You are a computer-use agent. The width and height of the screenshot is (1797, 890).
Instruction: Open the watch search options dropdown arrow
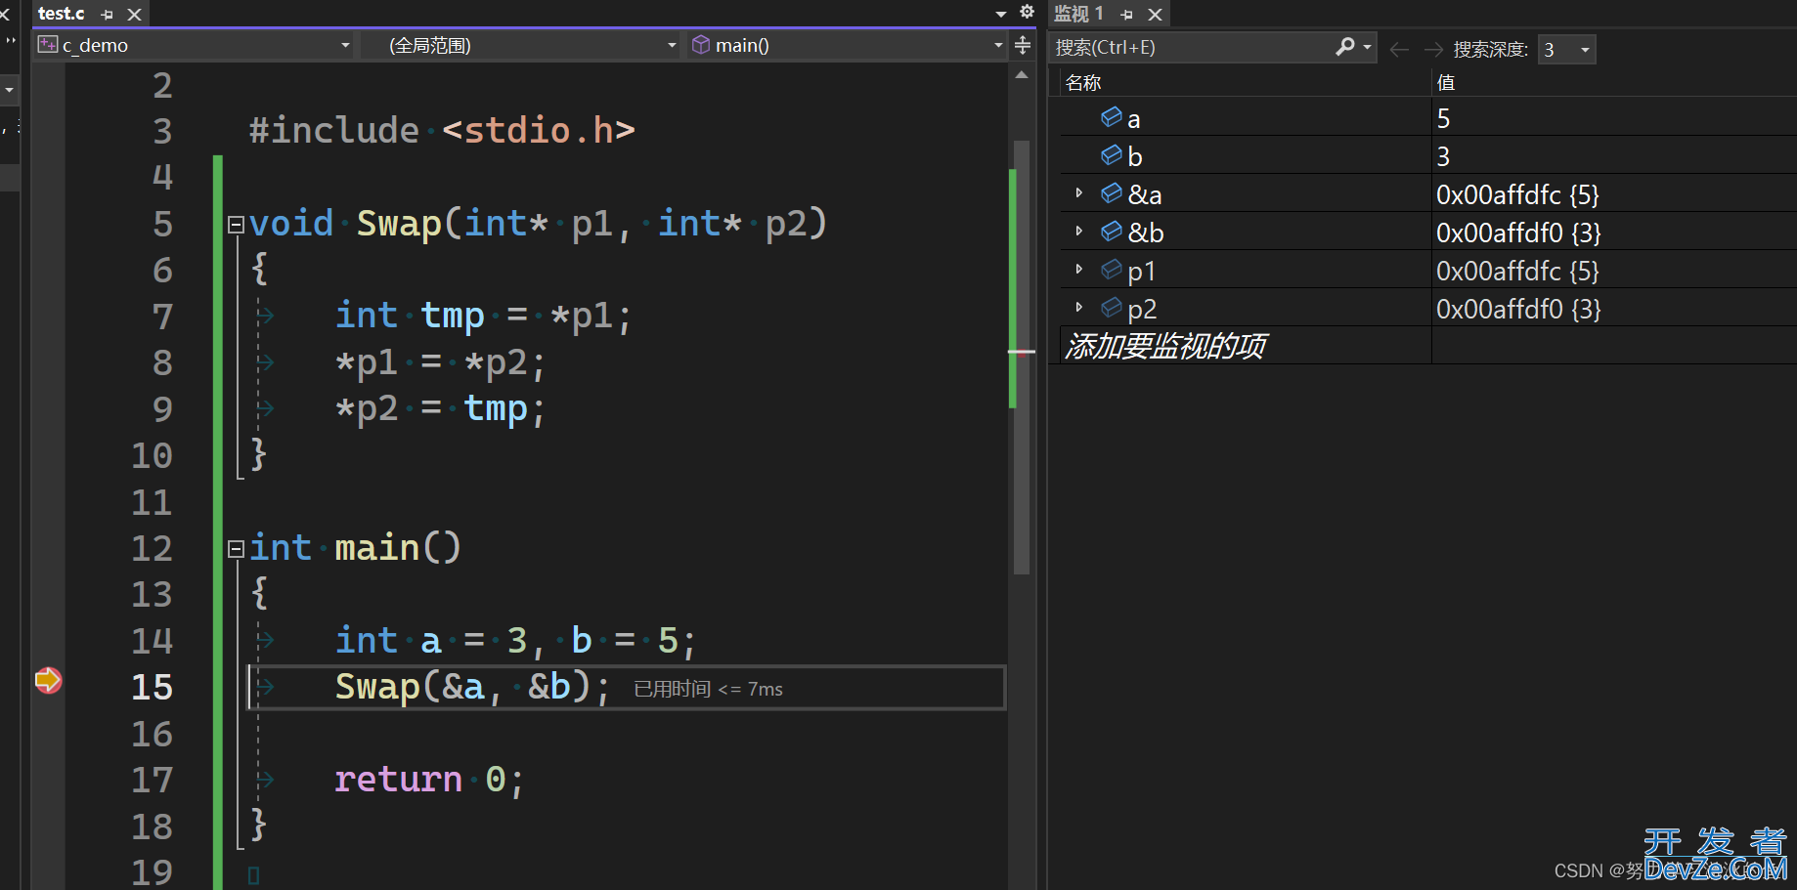[1367, 47]
